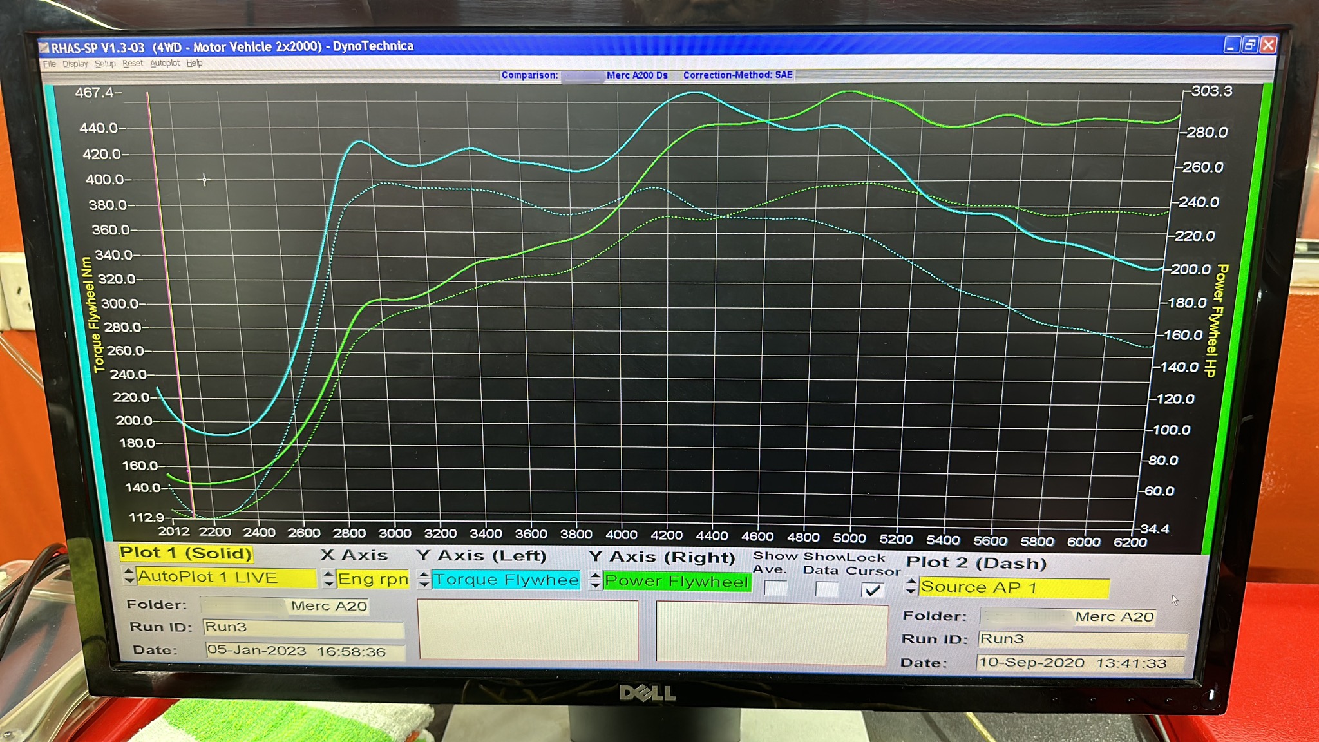
Task: Open the Reset menu
Action: click(133, 63)
